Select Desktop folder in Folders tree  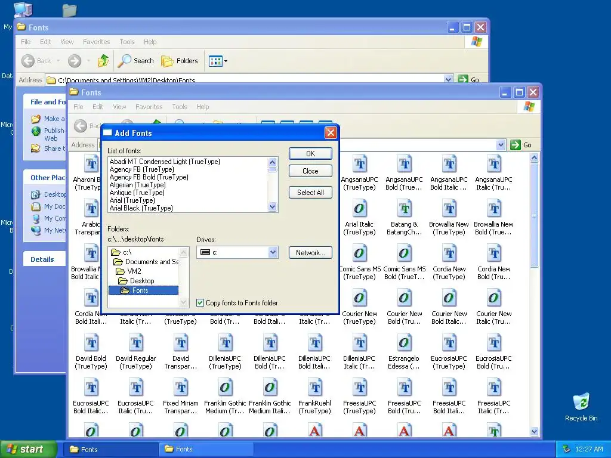click(137, 281)
